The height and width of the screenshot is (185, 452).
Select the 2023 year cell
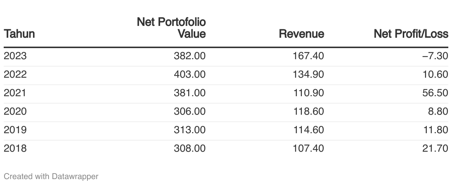(15, 56)
